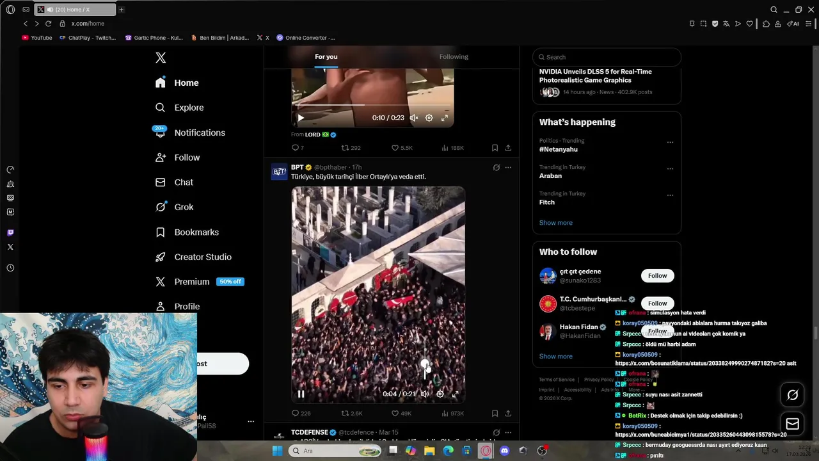
Task: Enter fullscreen on BPT video
Action: point(456,394)
